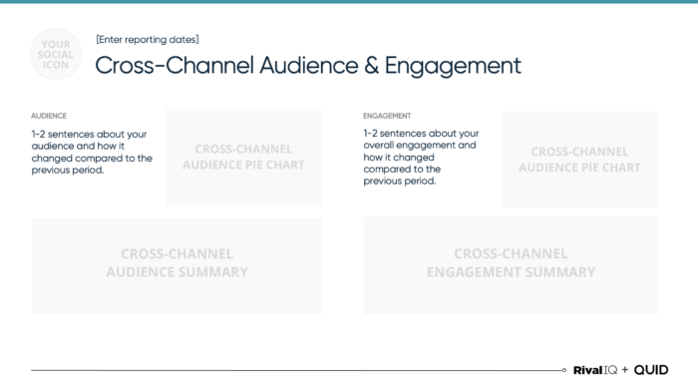Click the 'Cross-Channel Engagement Summary' placeholder
Image resolution: width=698 pixels, height=381 pixels.
(x=511, y=265)
